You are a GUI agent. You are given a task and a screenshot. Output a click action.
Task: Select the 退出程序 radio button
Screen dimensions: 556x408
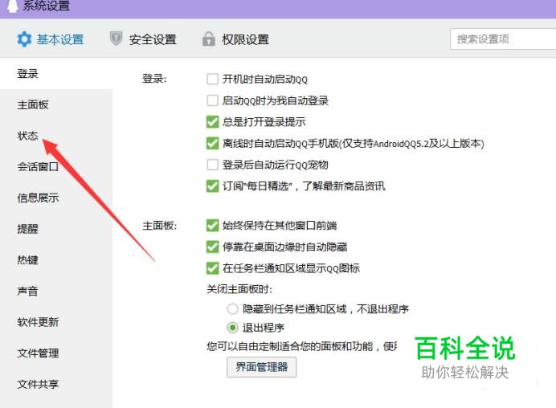[233, 328]
